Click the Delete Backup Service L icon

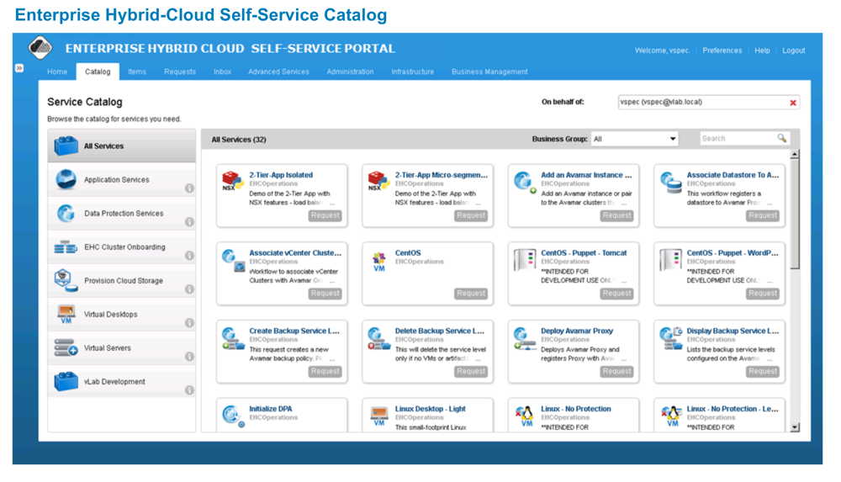[378, 338]
